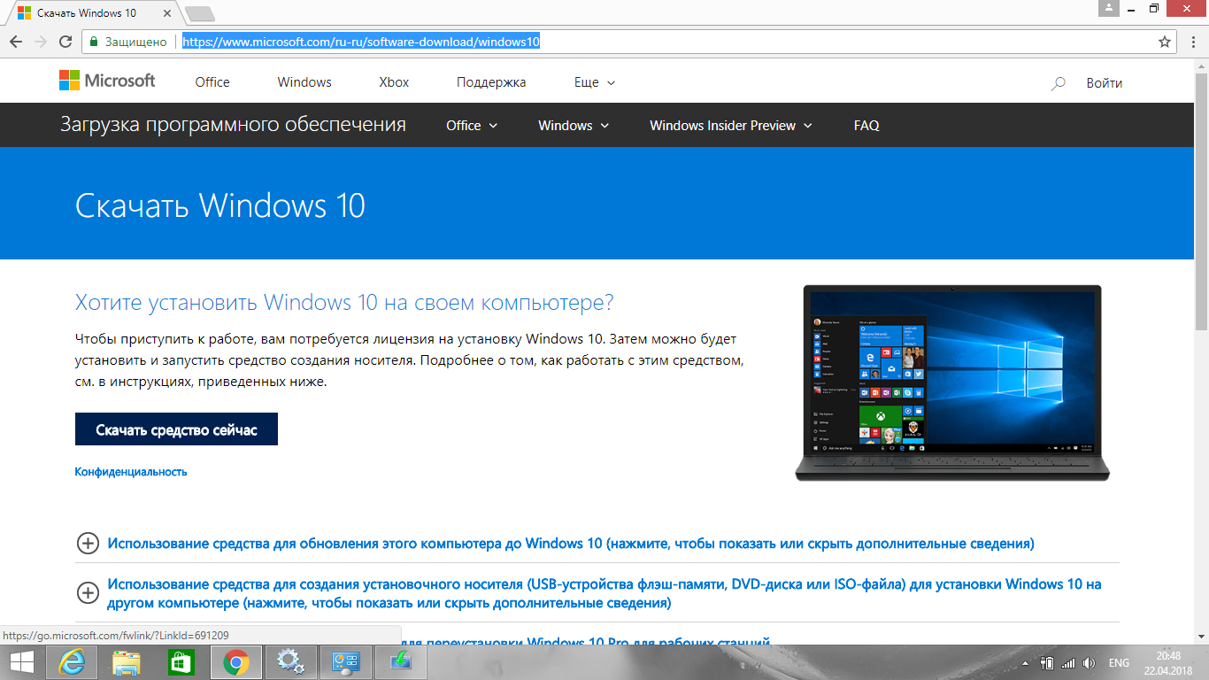The width and height of the screenshot is (1209, 680).
Task: Open the Windows Insider Preview dropdown
Action: pos(731,126)
